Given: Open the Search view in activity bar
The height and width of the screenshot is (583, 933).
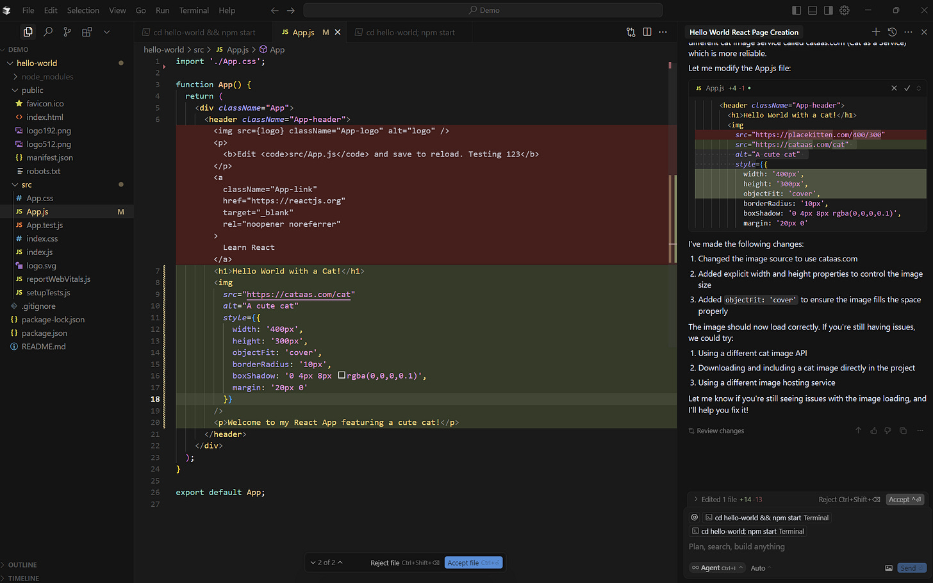Looking at the screenshot, I should tap(47, 31).
